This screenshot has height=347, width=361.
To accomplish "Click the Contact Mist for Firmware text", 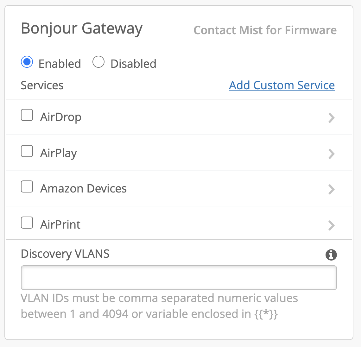I will [265, 30].
